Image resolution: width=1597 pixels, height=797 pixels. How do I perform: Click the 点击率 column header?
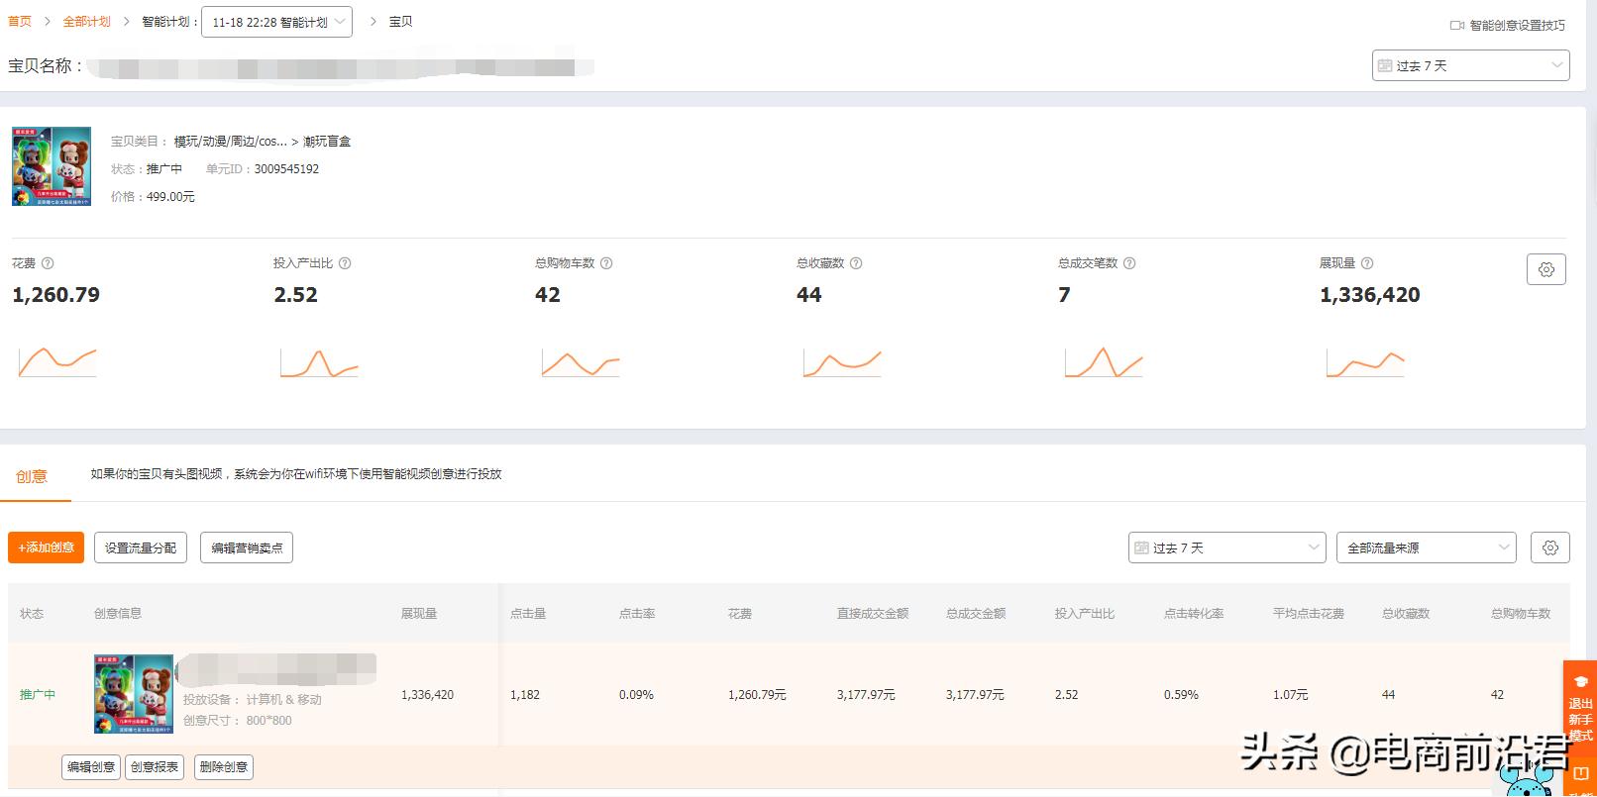pos(637,614)
